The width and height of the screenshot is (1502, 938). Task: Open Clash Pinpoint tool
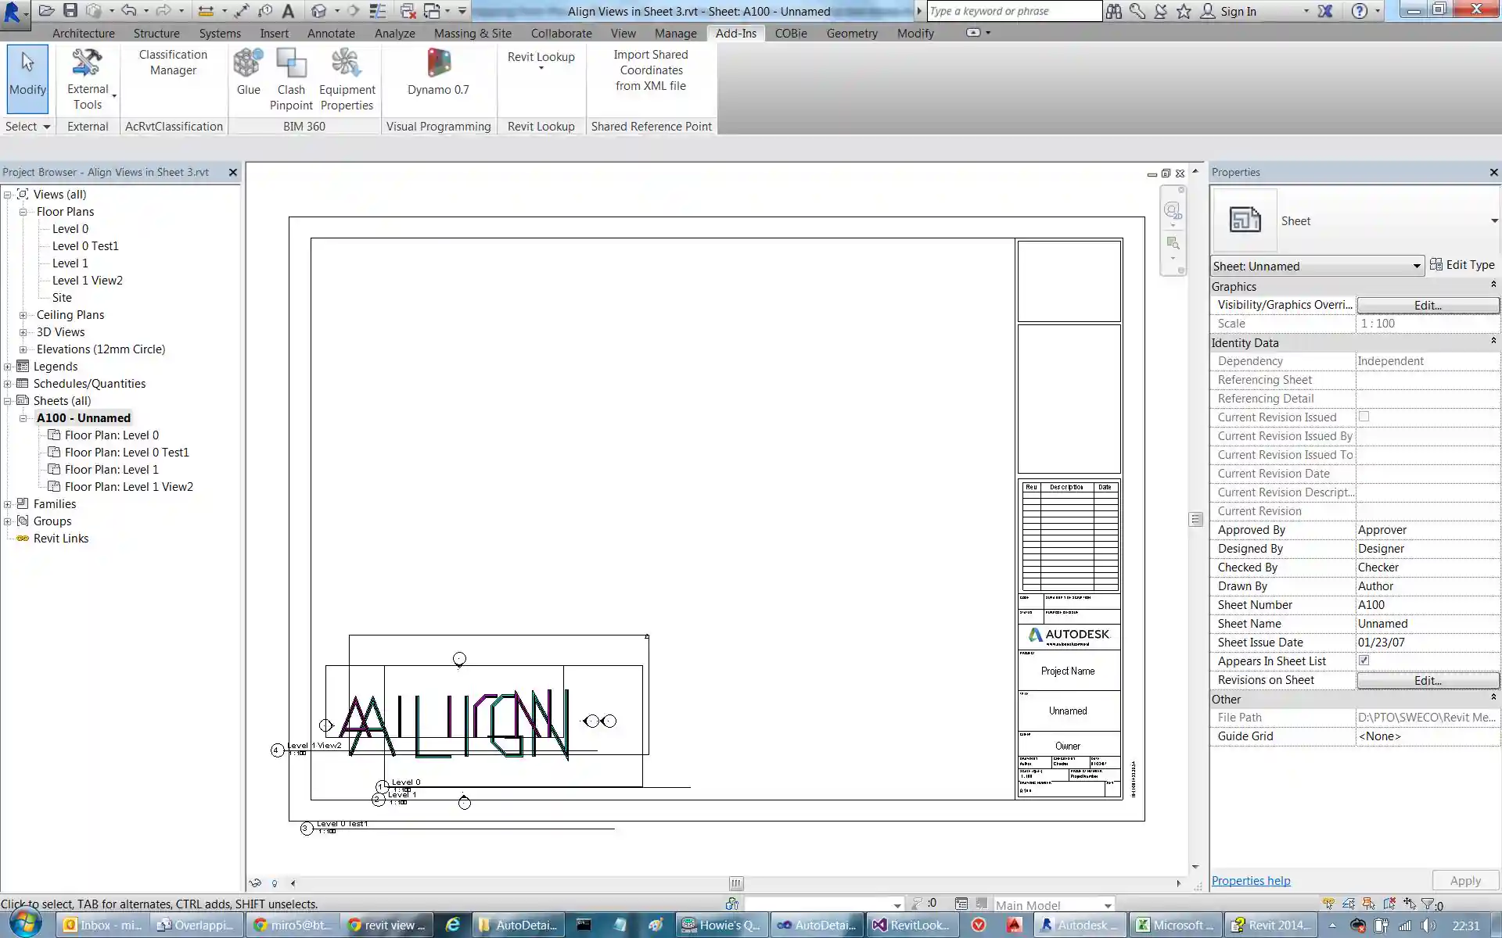pos(291,65)
